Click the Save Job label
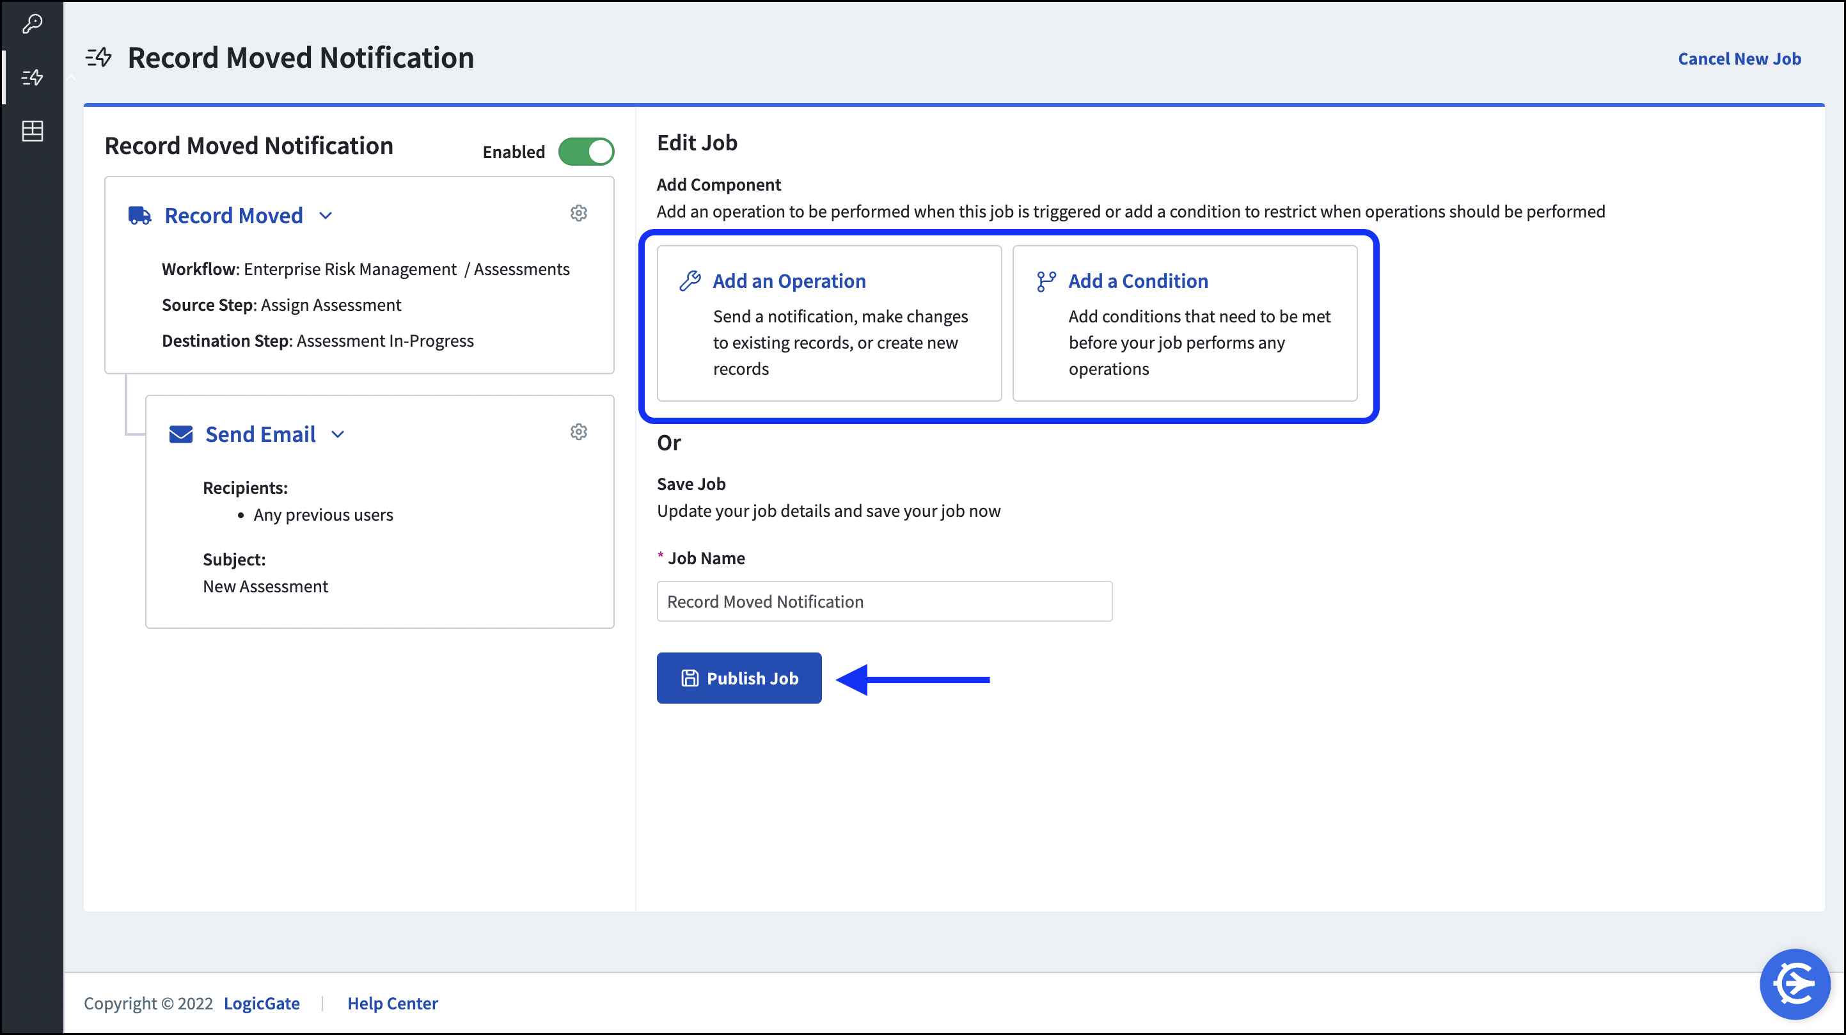Viewport: 1846px width, 1035px height. point(691,484)
